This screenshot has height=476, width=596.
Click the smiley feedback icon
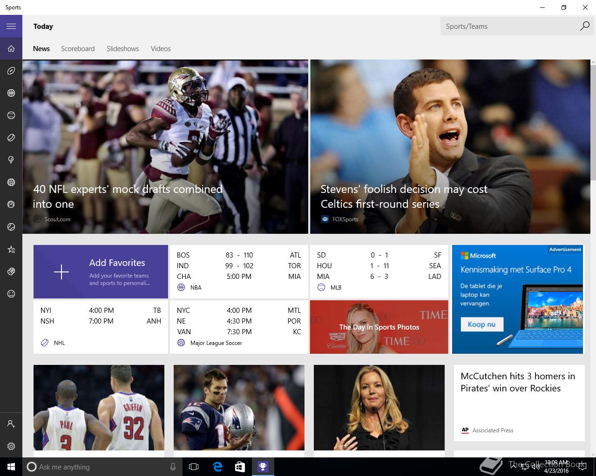tap(11, 294)
